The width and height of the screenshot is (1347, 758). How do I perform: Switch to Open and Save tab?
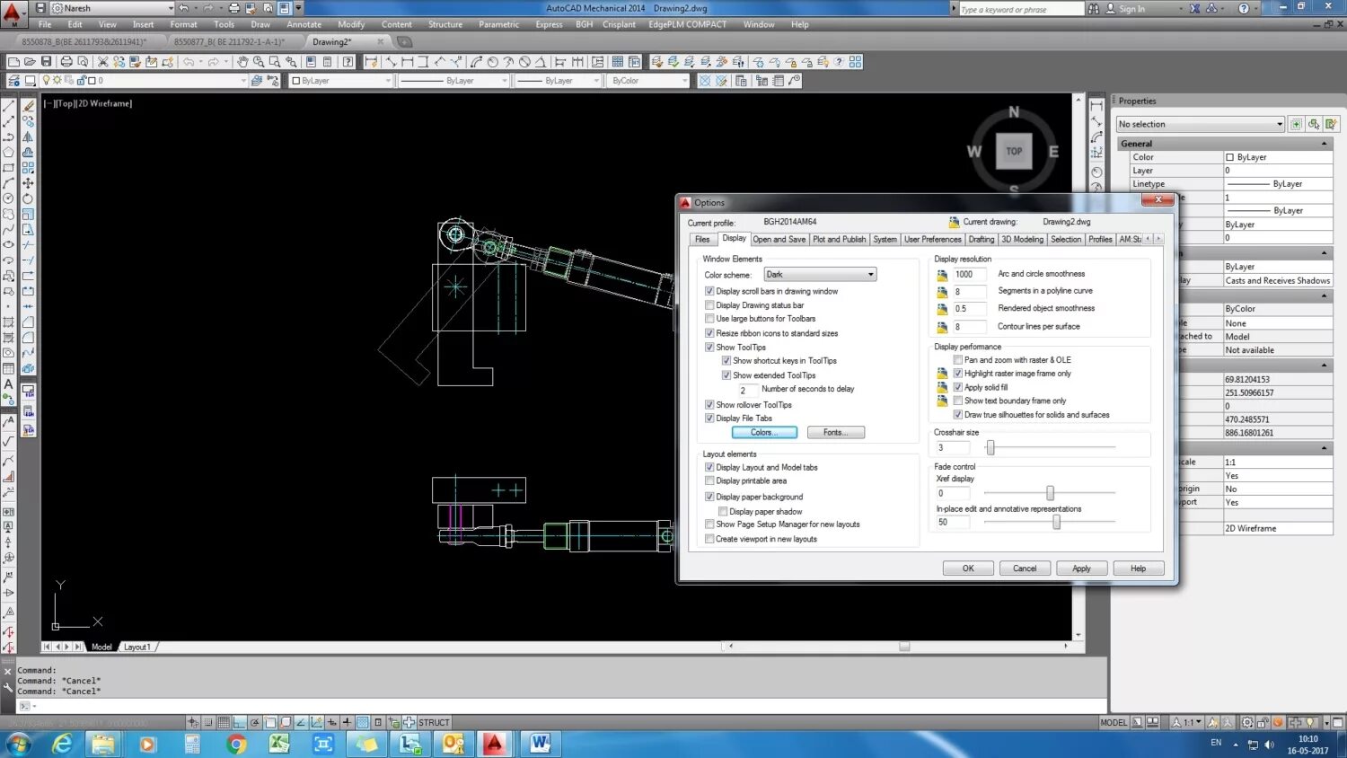pos(779,239)
